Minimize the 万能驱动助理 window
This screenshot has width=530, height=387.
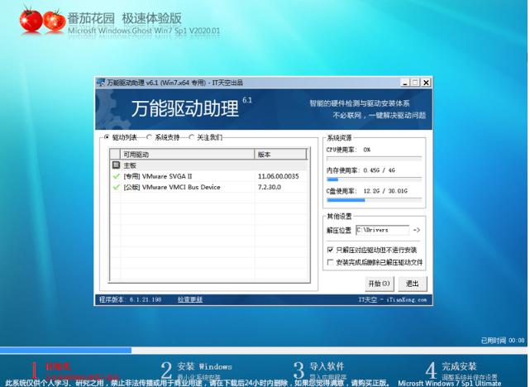tap(405, 83)
